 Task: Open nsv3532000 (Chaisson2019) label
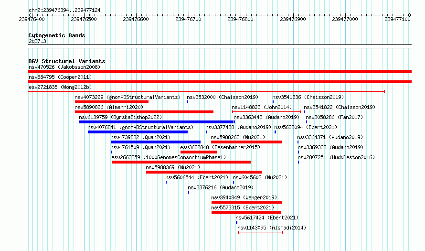click(x=223, y=97)
